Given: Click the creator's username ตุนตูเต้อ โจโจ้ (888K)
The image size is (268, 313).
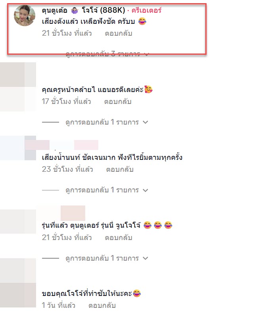Looking at the screenshot, I should click(83, 10).
